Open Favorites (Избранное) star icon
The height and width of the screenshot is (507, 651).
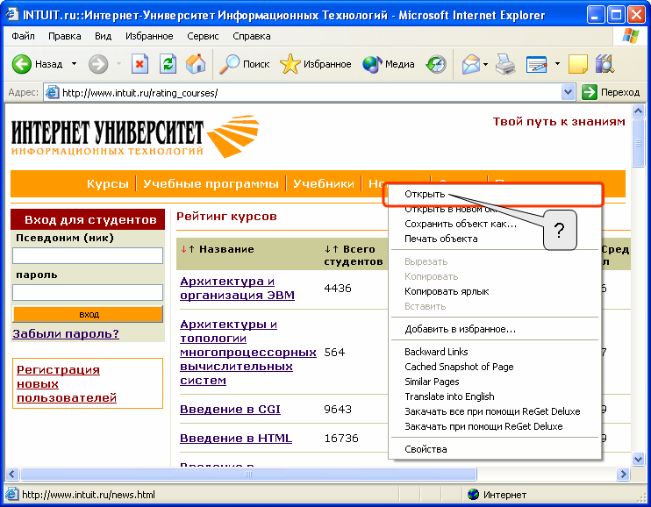(x=290, y=64)
